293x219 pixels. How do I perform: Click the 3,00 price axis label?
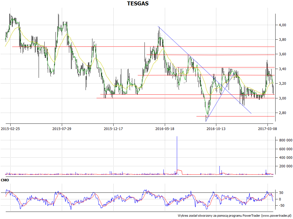[x=282, y=98]
